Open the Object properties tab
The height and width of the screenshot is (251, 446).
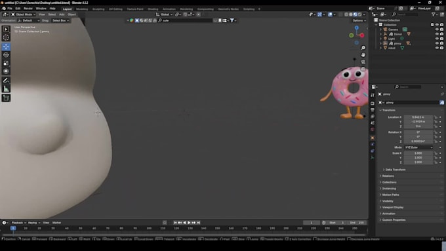point(373,138)
